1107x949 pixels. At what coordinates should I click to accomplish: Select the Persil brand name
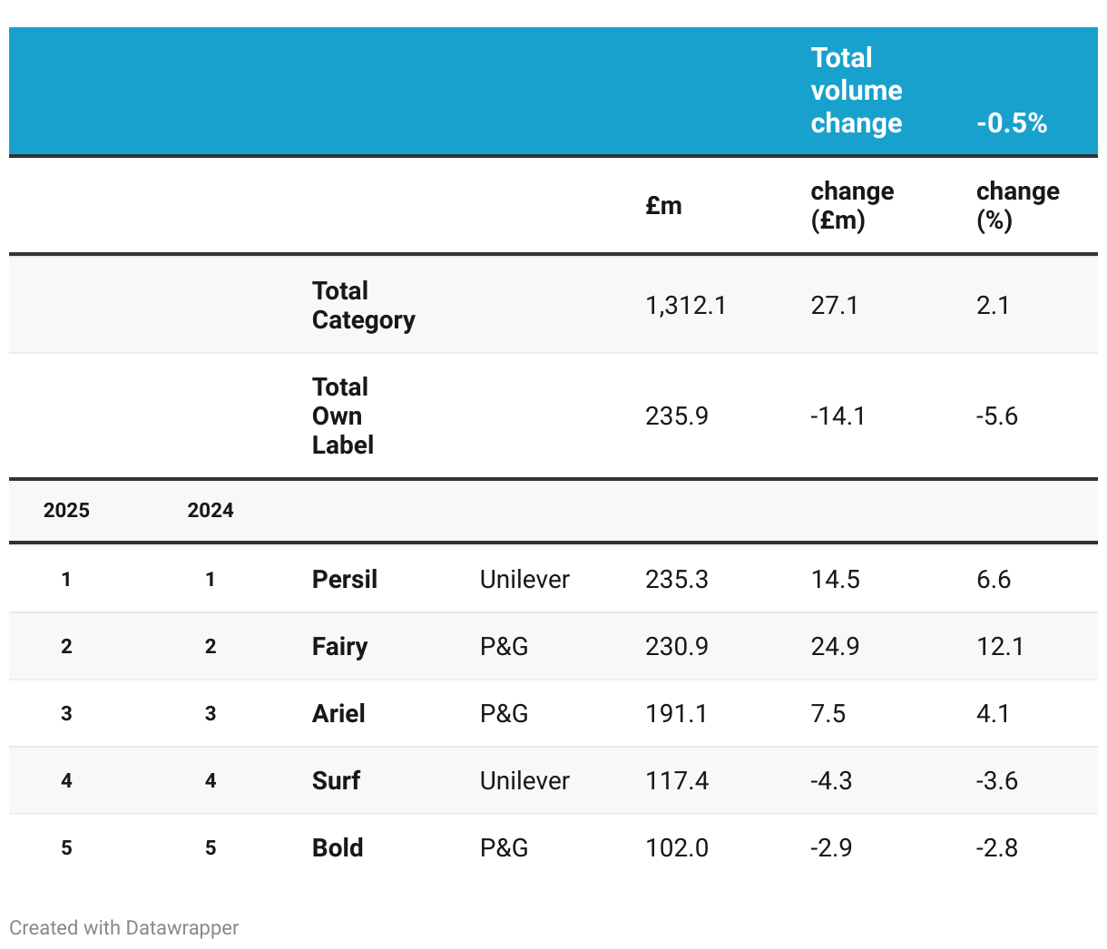point(344,580)
